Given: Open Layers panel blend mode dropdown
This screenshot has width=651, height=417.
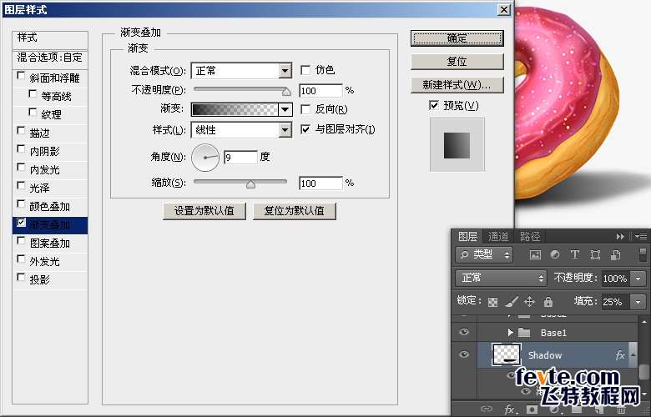Looking at the screenshot, I should point(501,278).
